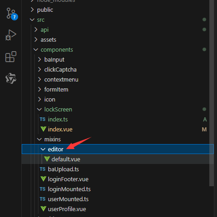Select the public folder
The width and height of the screenshot is (217, 217).
click(45, 10)
